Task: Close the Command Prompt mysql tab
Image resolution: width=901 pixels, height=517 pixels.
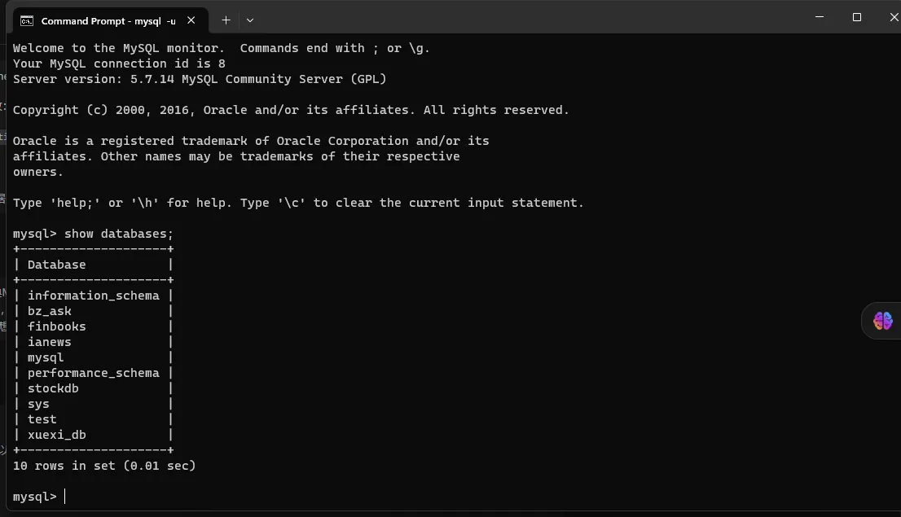Action: (x=191, y=20)
